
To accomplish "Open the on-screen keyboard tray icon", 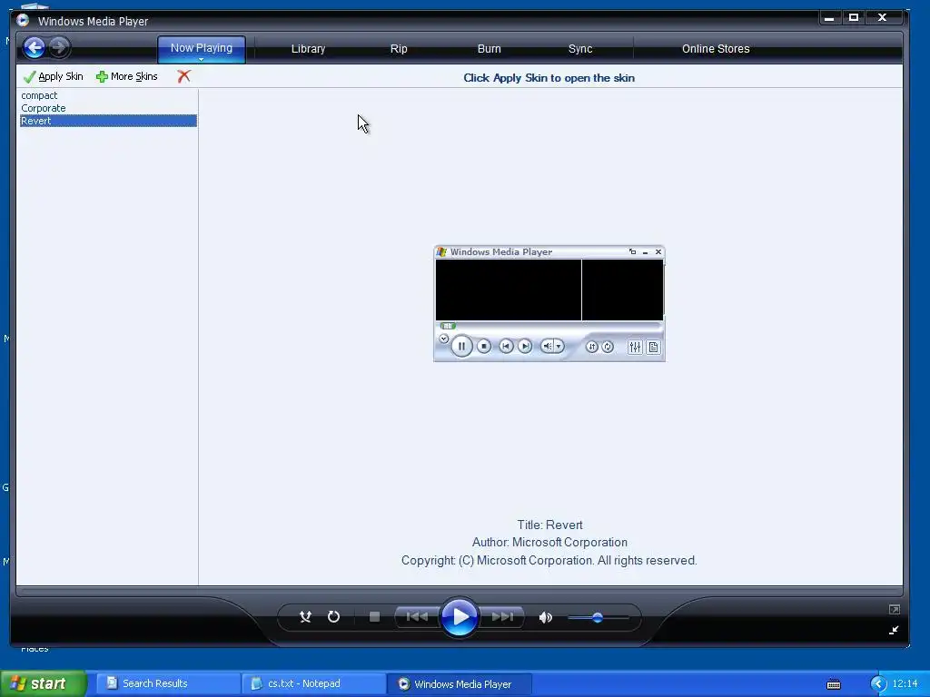I will tap(834, 684).
